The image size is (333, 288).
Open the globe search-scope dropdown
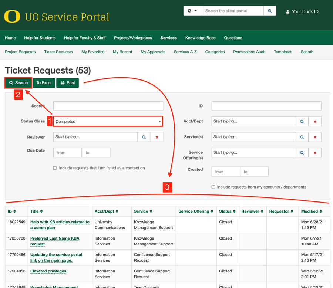pyautogui.click(x=192, y=11)
